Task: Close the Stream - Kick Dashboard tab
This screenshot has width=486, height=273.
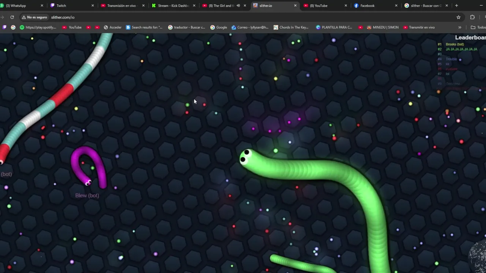Action: [x=194, y=6]
